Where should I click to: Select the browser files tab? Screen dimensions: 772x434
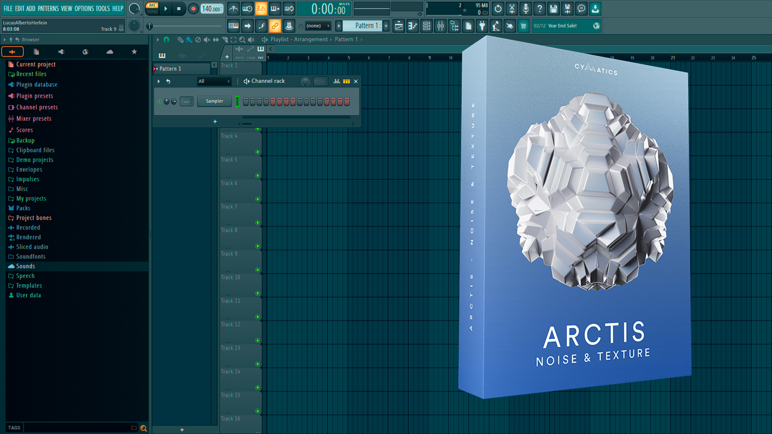[x=37, y=51]
